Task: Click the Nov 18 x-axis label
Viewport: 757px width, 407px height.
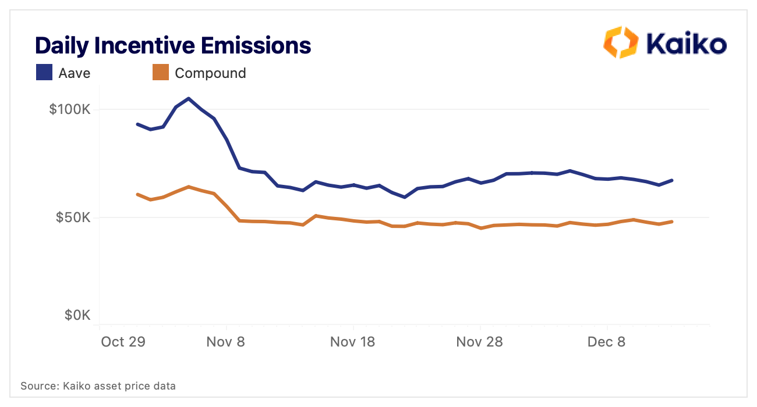Action: click(x=352, y=342)
